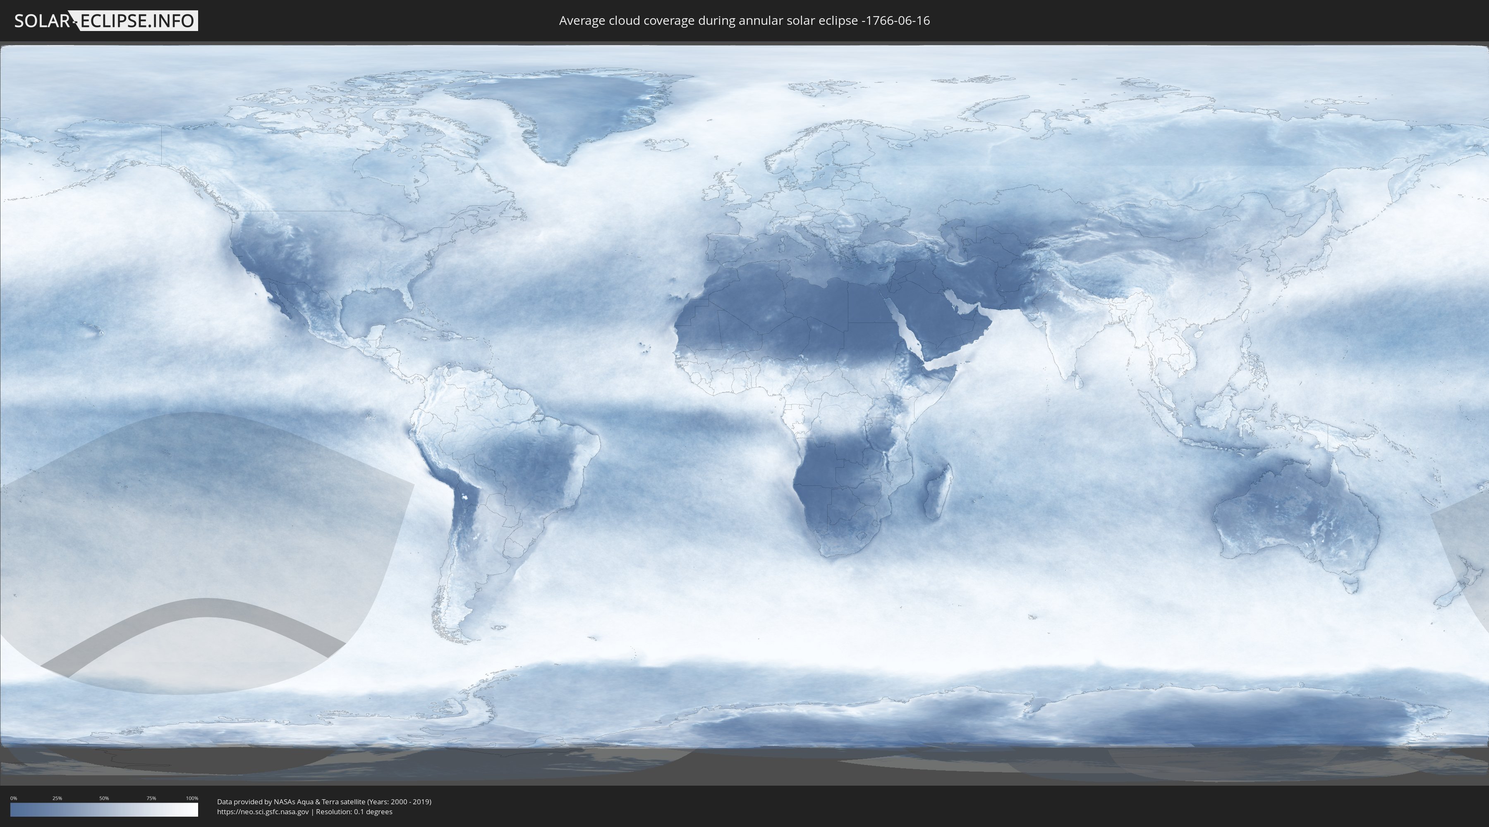Click the 75% legend label

(151, 798)
